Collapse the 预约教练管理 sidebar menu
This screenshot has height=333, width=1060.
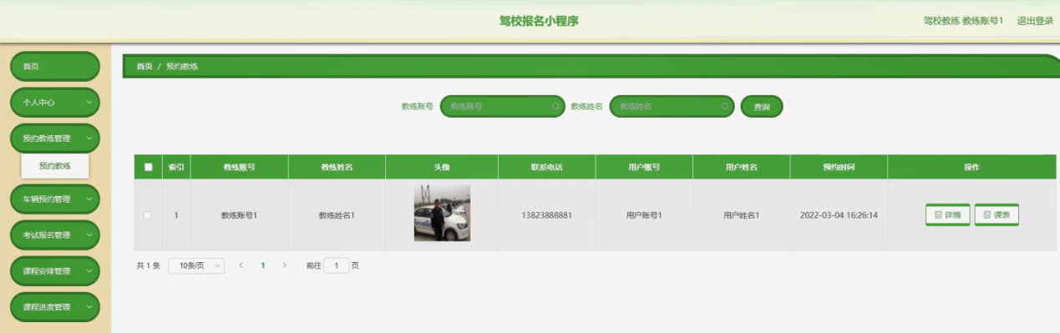pos(54,139)
